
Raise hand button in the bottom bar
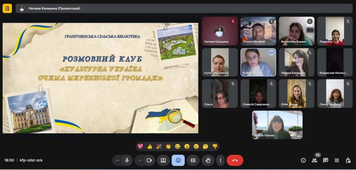click(208, 160)
